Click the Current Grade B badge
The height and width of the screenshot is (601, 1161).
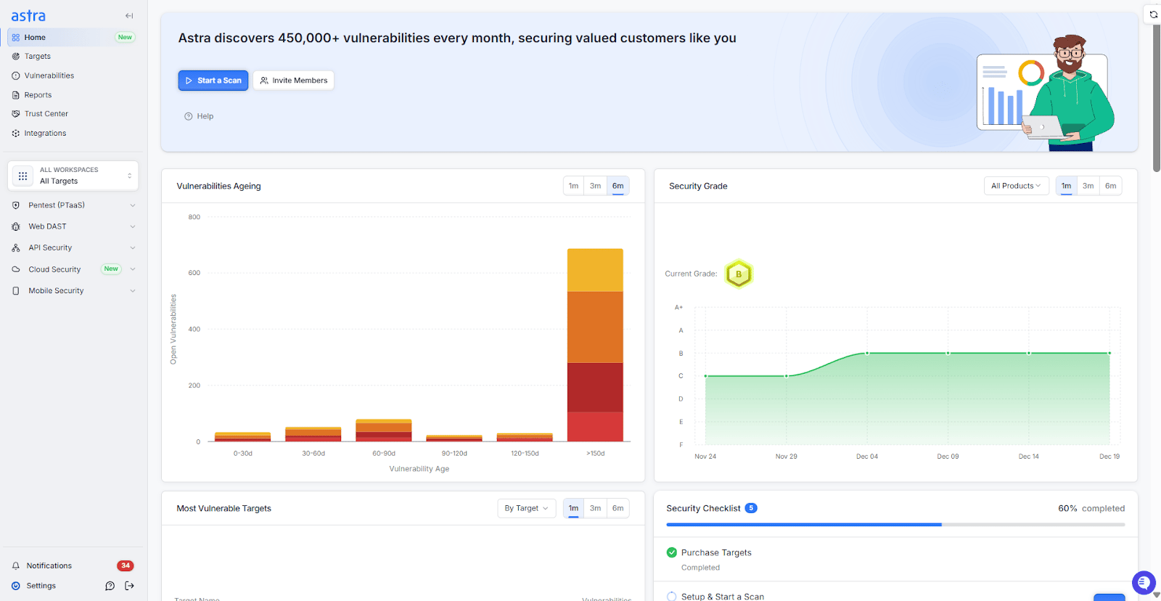click(739, 274)
